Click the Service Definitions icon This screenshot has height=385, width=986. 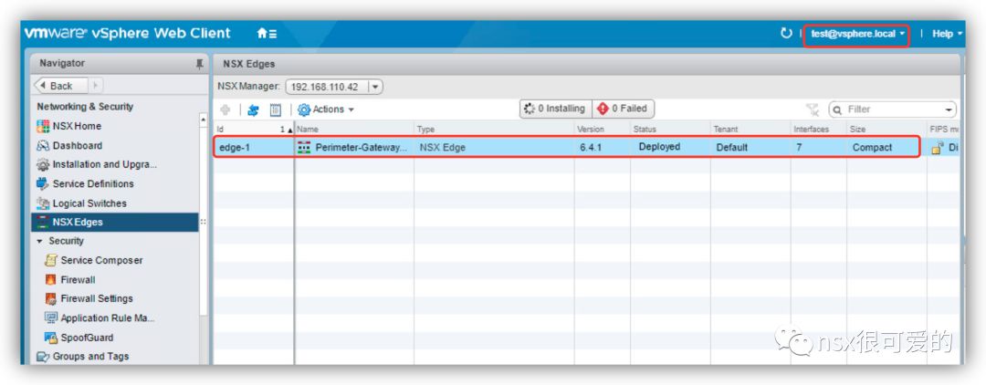tap(43, 184)
